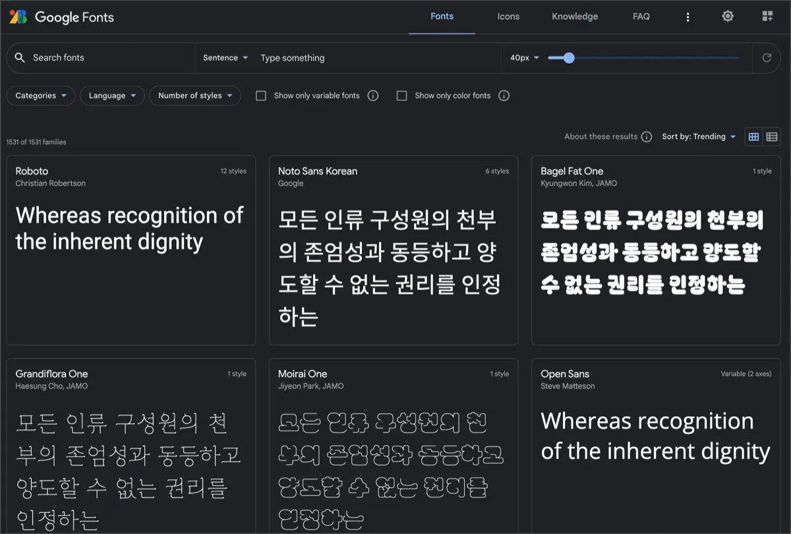
Task: Enable Show only color fonts
Action: [x=402, y=96]
